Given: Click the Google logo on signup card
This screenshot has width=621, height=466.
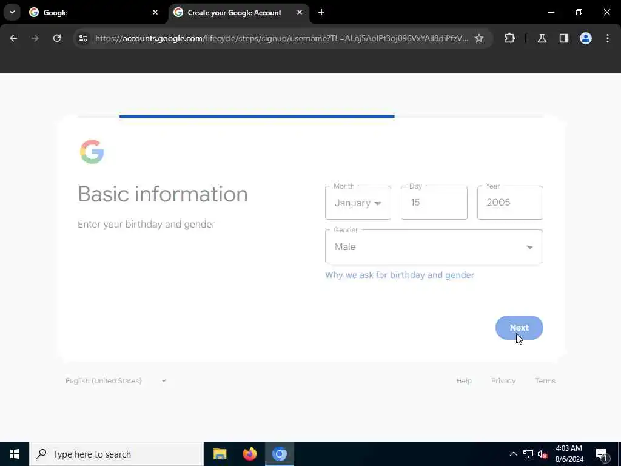Looking at the screenshot, I should coord(92,152).
